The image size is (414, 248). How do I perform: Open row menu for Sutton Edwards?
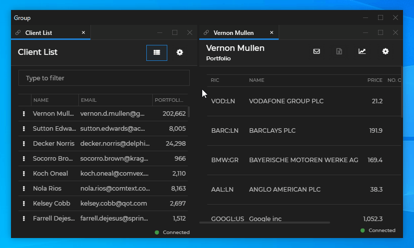24,129
